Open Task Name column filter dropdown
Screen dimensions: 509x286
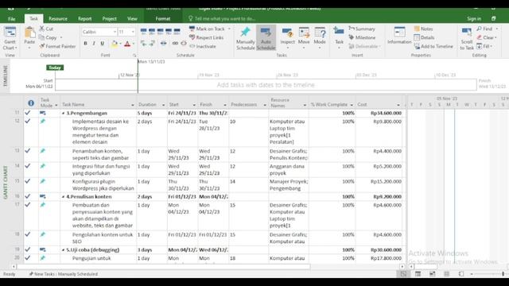coord(133,105)
